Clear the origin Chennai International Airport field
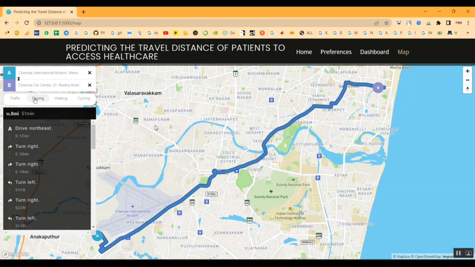Image resolution: width=475 pixels, height=267 pixels. click(x=90, y=73)
